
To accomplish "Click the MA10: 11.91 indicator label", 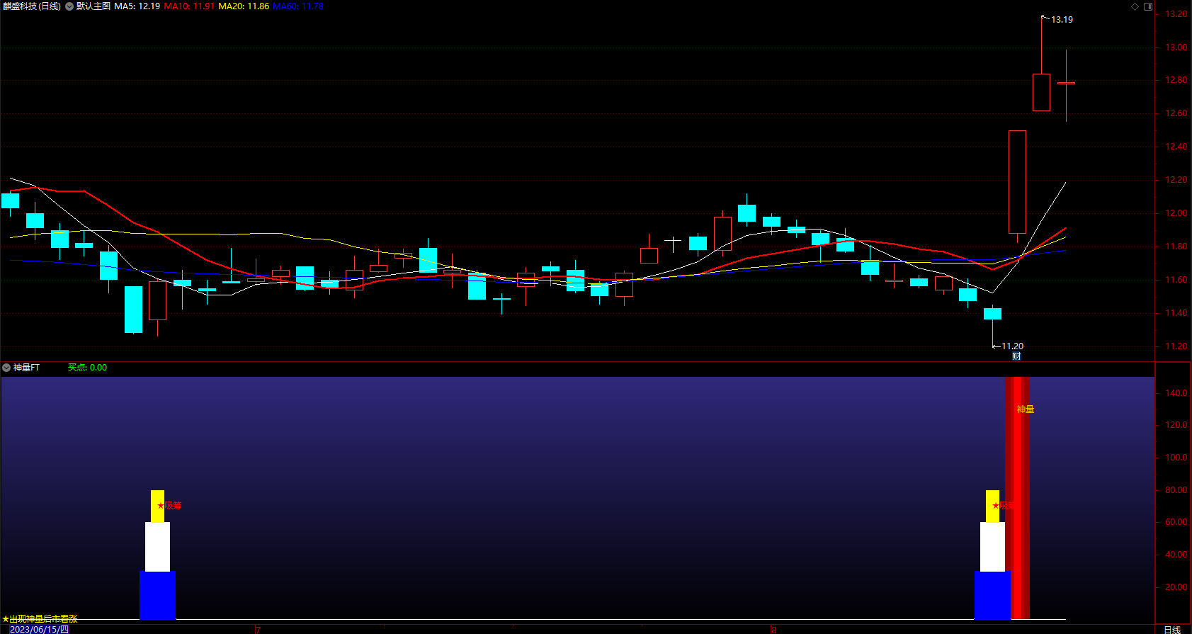I will click(x=189, y=6).
